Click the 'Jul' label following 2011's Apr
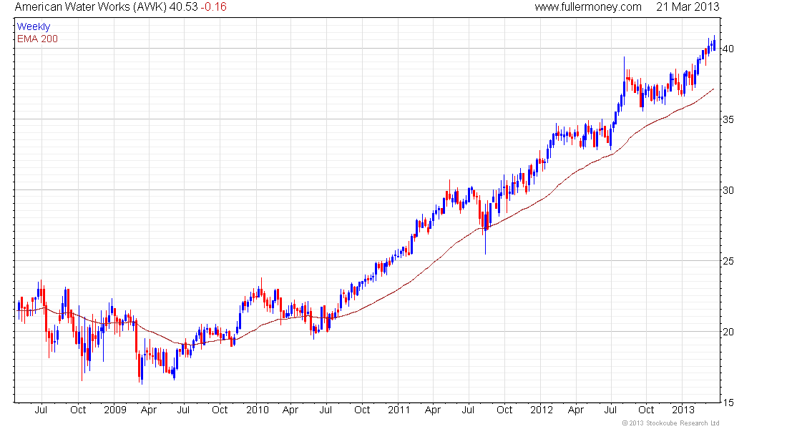The height and width of the screenshot is (429, 787). pyautogui.click(x=468, y=410)
